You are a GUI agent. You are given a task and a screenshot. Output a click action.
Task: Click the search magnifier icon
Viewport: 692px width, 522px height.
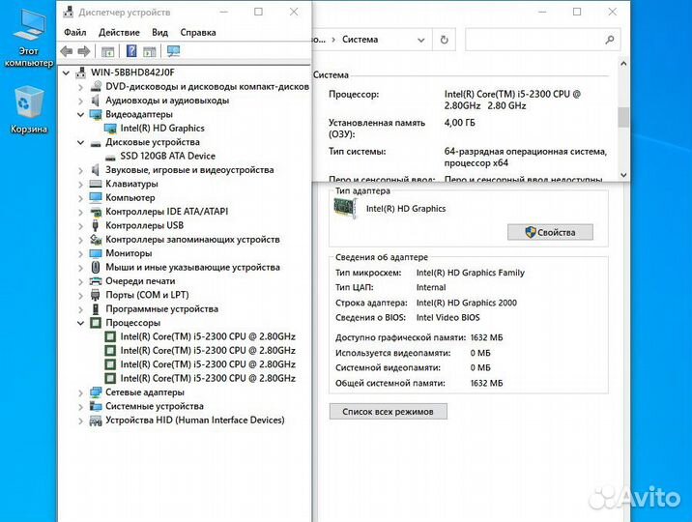pos(610,41)
